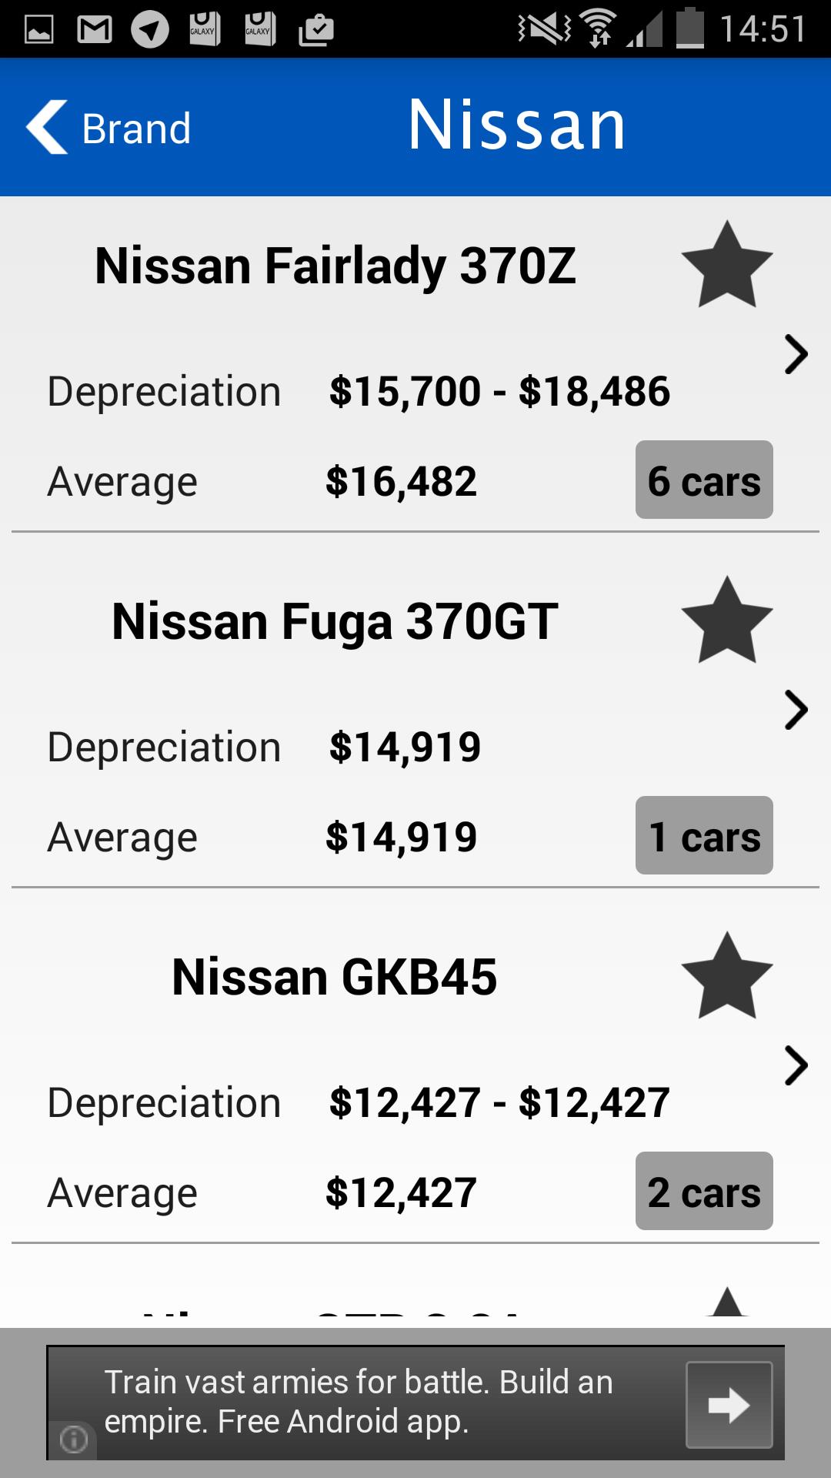
Task: Tap the ad's arrow button
Action: pos(729,1405)
